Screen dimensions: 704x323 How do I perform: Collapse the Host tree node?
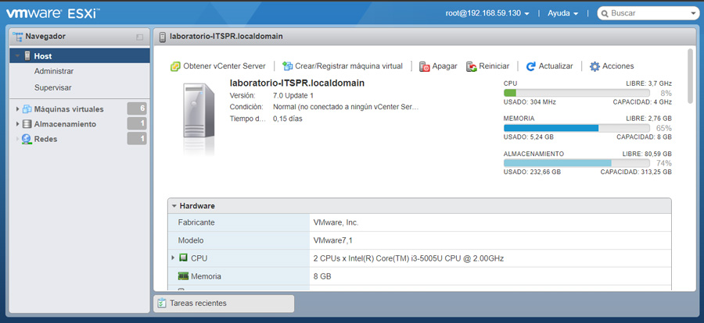[17, 56]
